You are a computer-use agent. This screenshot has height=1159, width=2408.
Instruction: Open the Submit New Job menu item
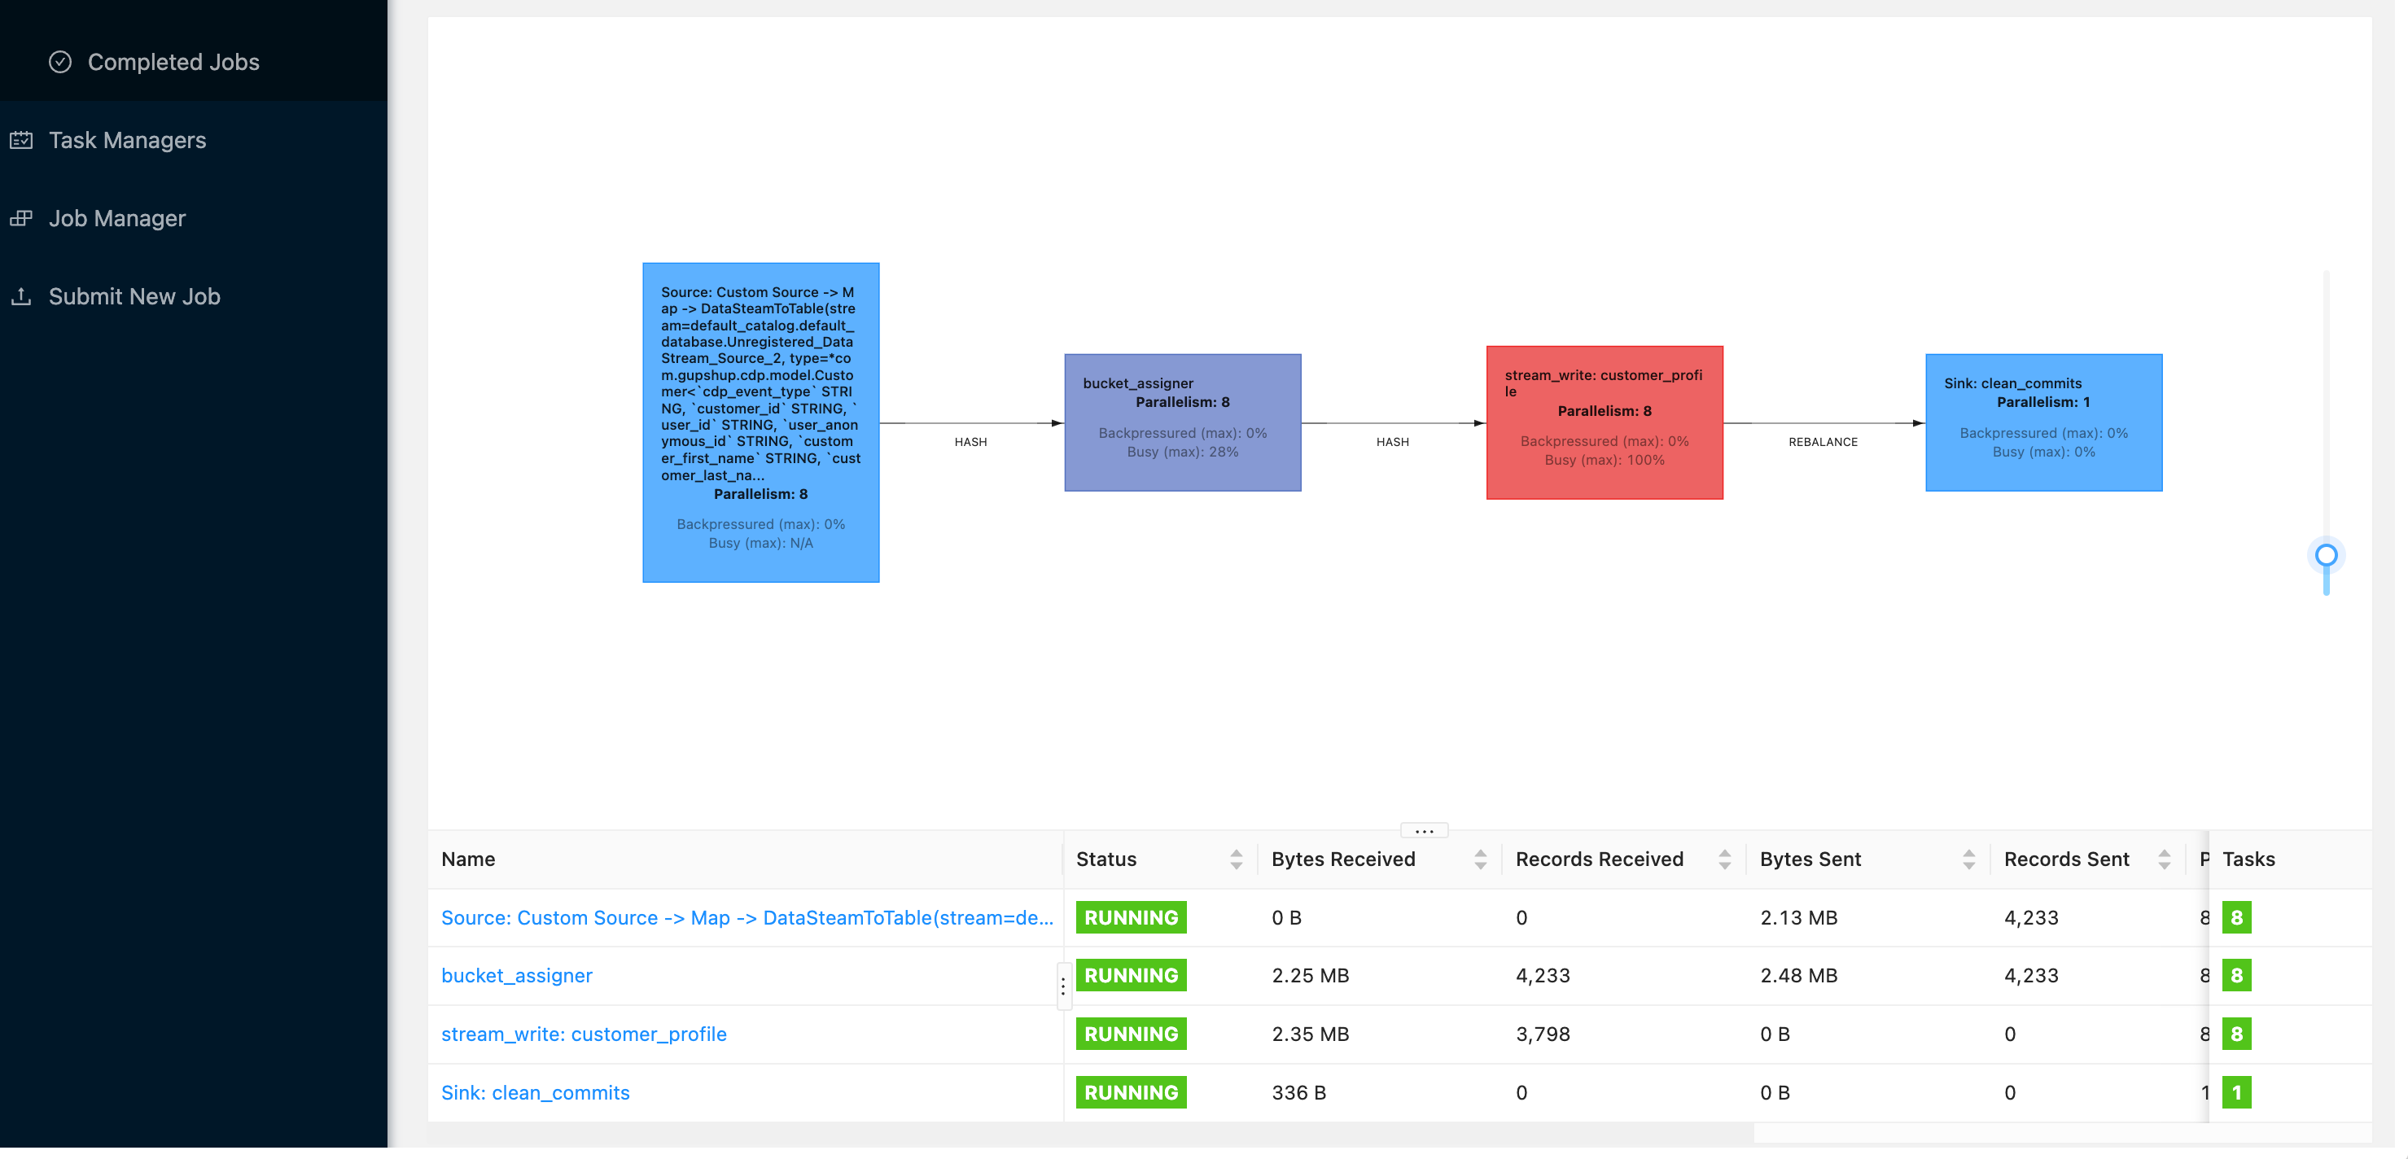point(134,296)
